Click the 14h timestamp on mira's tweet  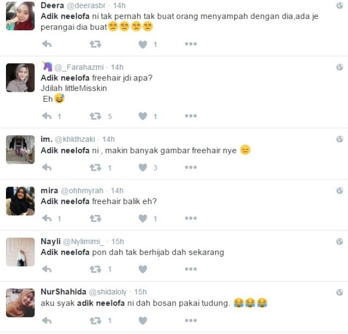(x=117, y=191)
